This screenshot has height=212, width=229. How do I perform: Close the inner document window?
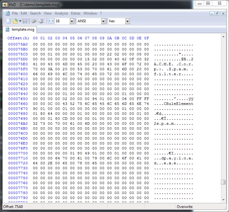pos(223,13)
